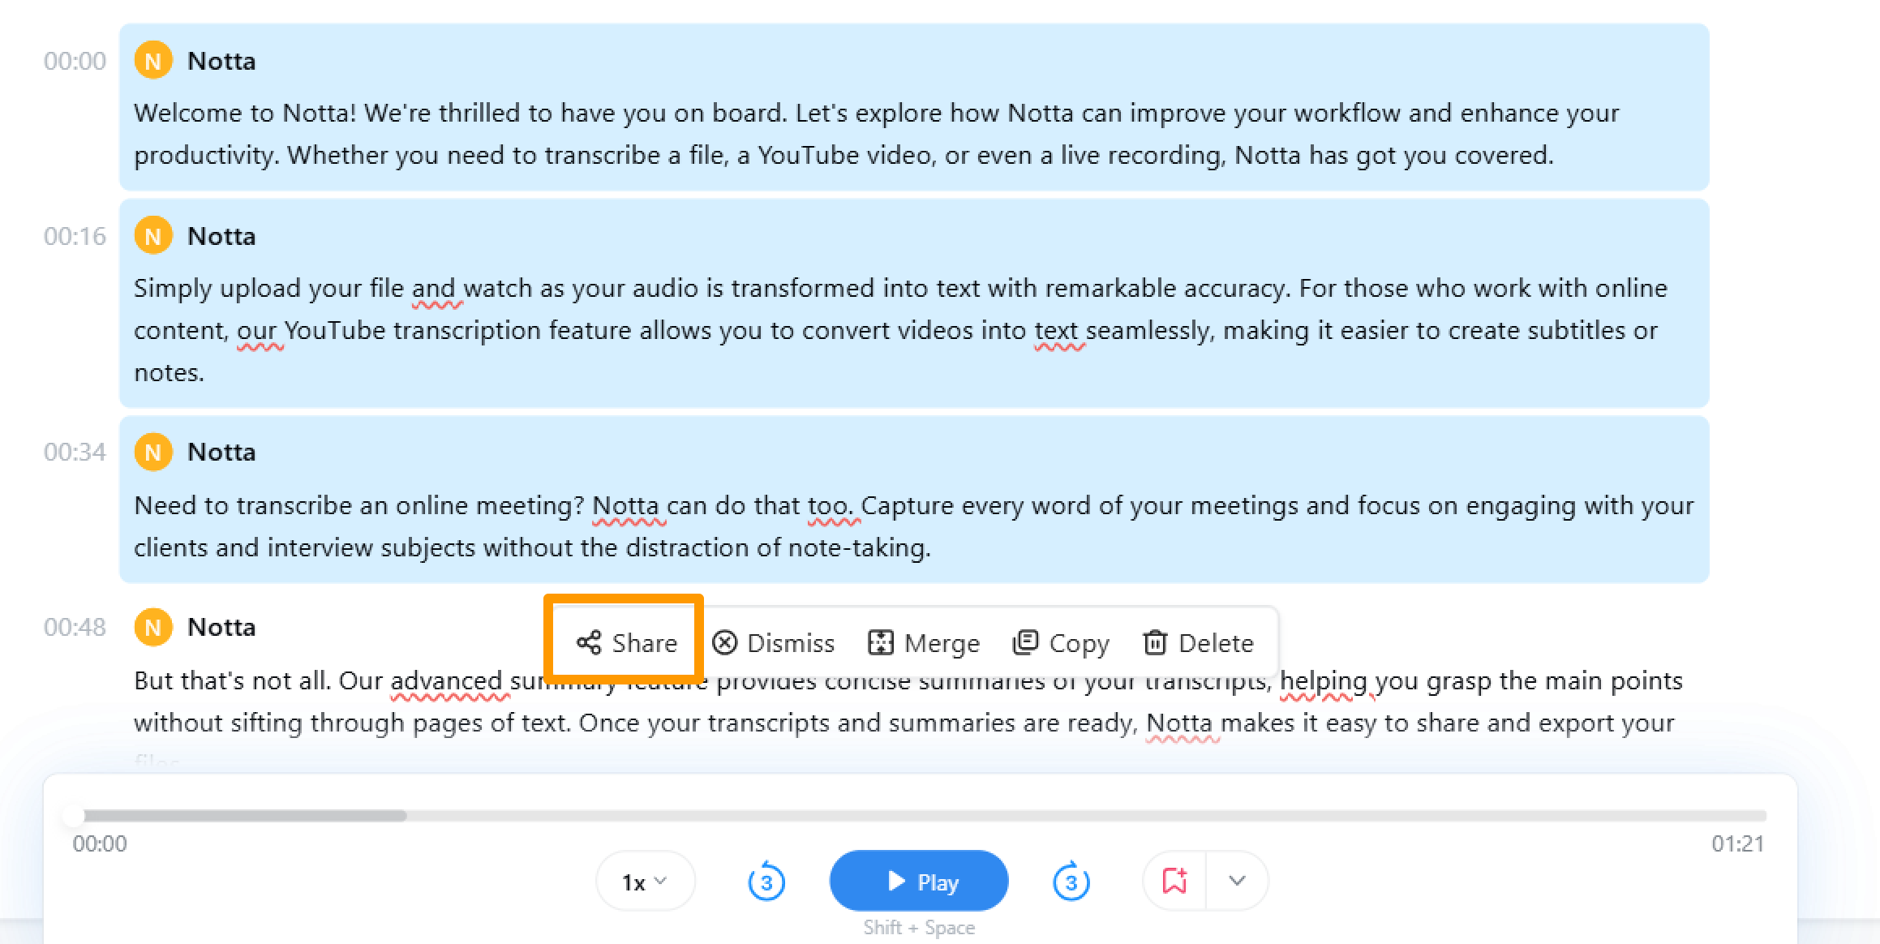Add a bookmark with the red bookmark icon
This screenshot has height=944, width=1880.
pos(1174,881)
